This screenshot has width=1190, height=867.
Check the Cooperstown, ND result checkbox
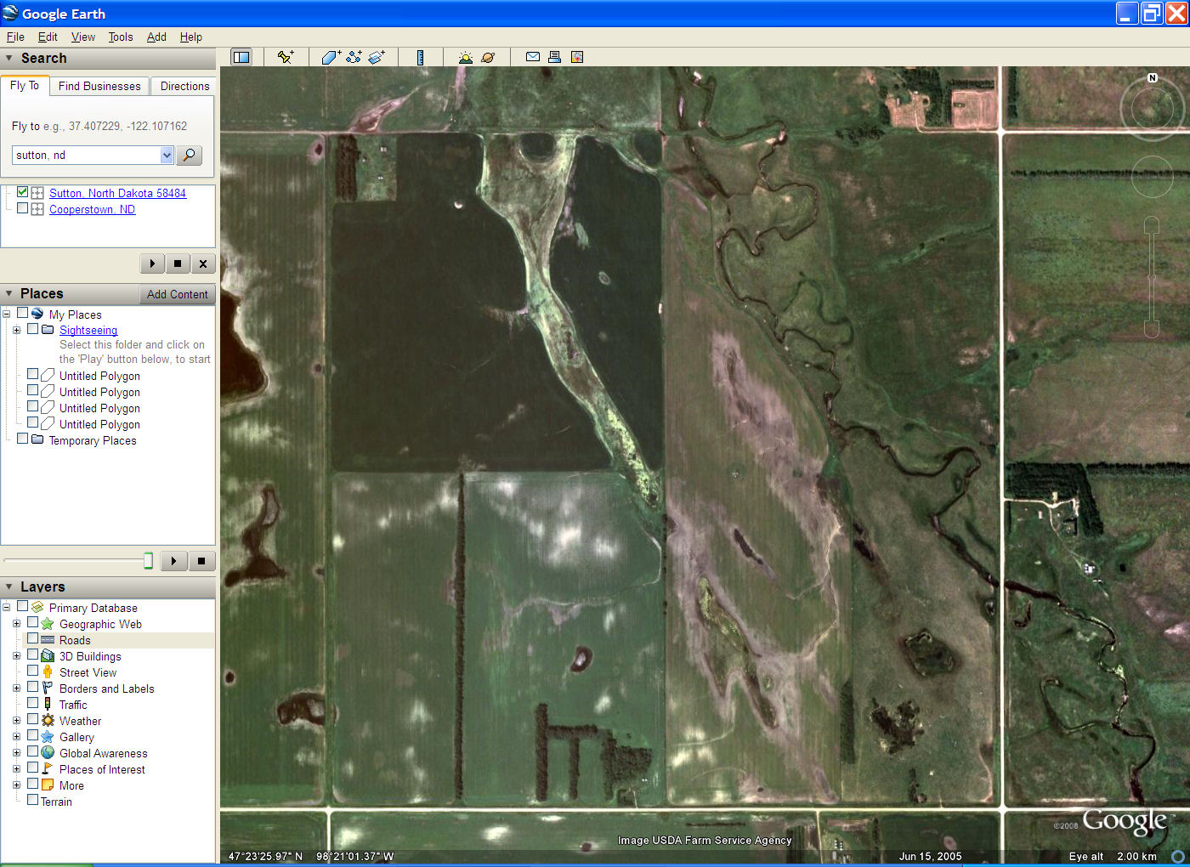point(23,208)
